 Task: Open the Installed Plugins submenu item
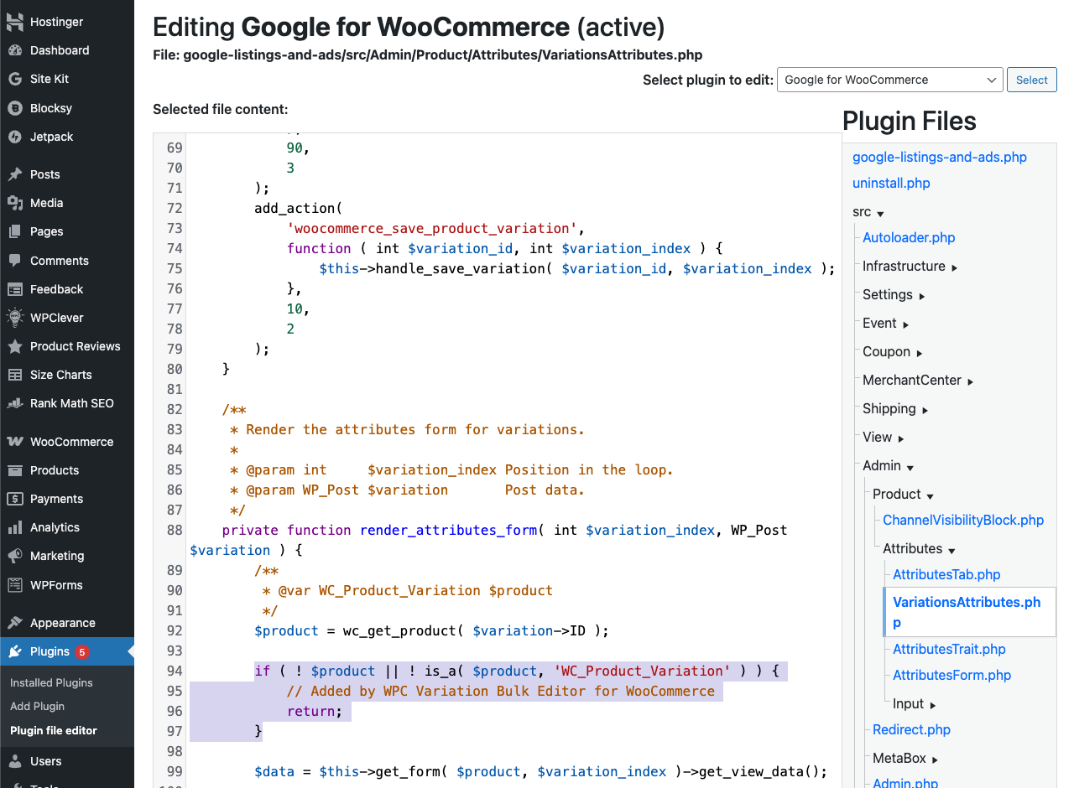(x=51, y=682)
